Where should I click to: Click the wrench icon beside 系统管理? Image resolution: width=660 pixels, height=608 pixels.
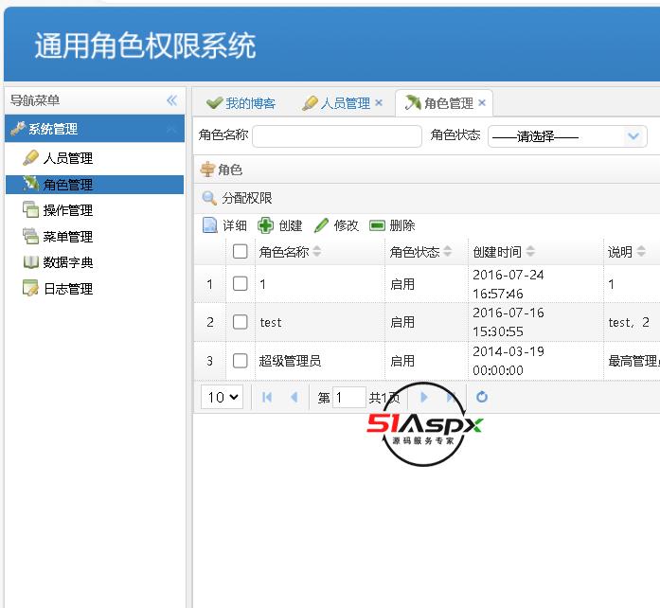[18, 128]
